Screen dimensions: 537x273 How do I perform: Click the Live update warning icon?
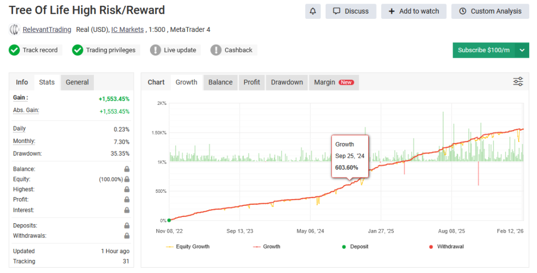point(155,50)
